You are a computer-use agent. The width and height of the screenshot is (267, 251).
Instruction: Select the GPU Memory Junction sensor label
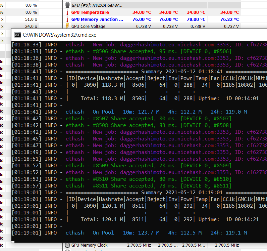tap(97, 19)
